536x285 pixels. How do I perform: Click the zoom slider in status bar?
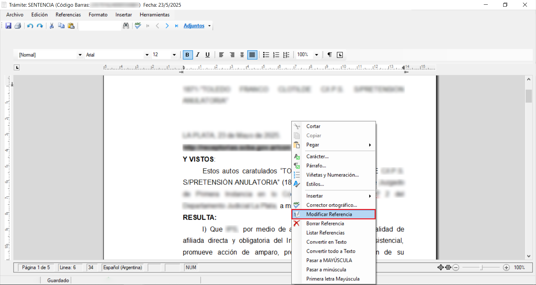(481, 268)
